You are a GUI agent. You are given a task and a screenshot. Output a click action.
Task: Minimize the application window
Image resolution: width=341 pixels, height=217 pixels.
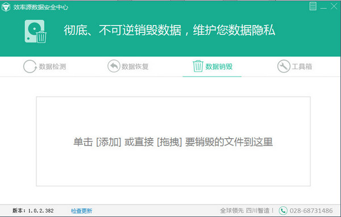click(x=323, y=6)
